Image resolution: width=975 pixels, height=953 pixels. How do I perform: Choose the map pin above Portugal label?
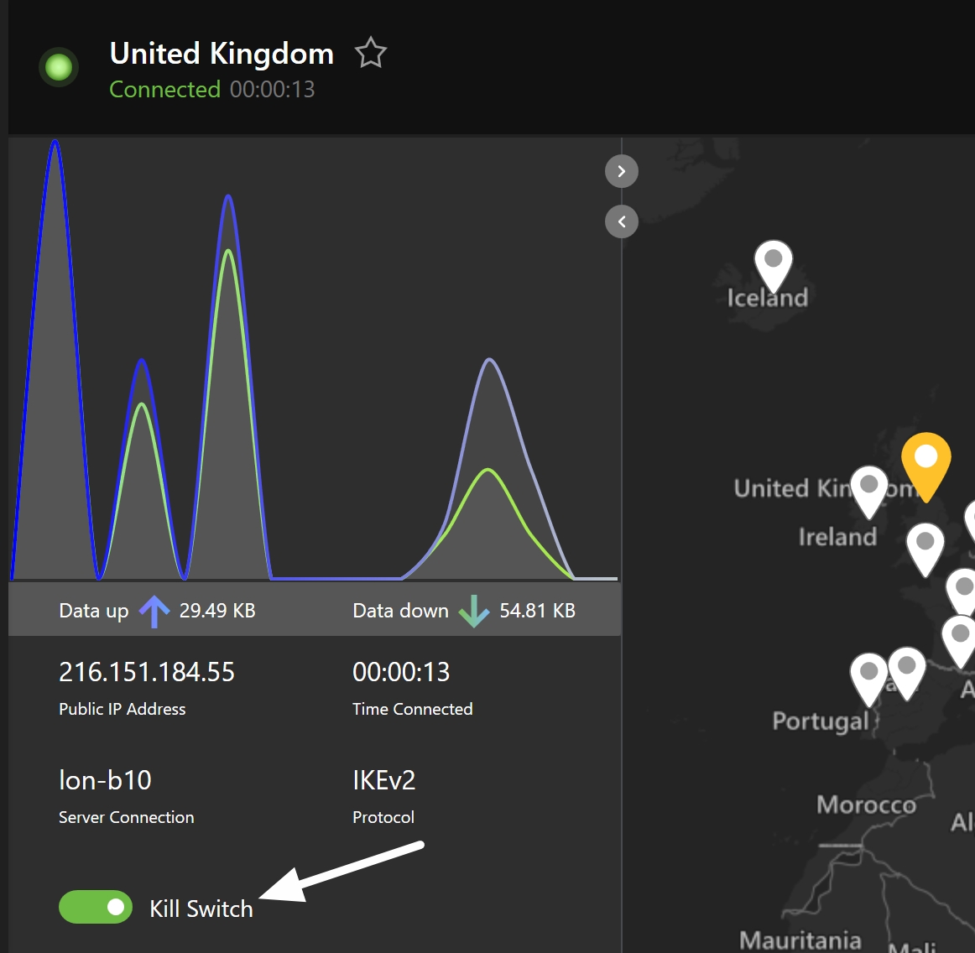click(868, 676)
